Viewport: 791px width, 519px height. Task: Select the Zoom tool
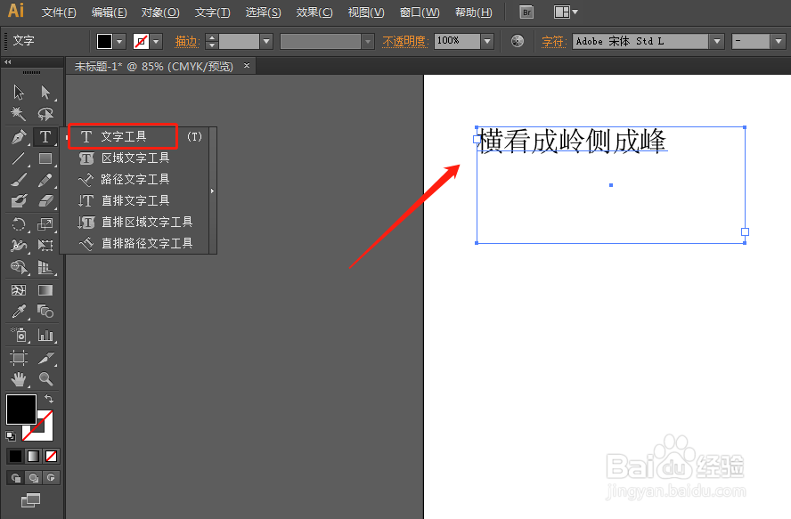(x=45, y=378)
